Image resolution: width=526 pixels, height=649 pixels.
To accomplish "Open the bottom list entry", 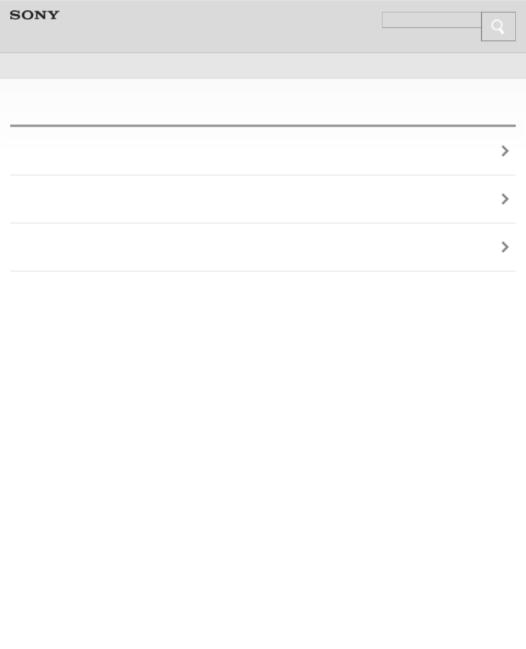I will click(x=262, y=247).
